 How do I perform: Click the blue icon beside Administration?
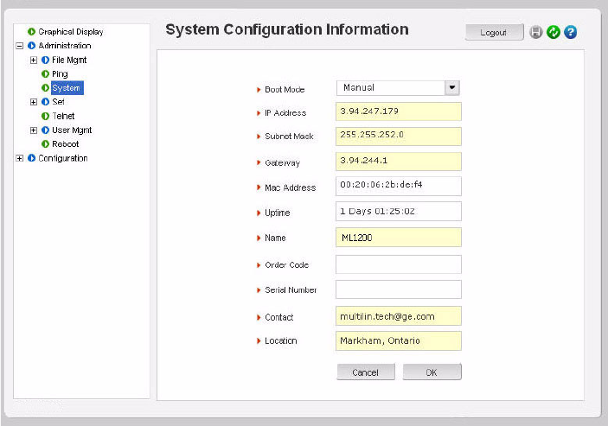31,46
